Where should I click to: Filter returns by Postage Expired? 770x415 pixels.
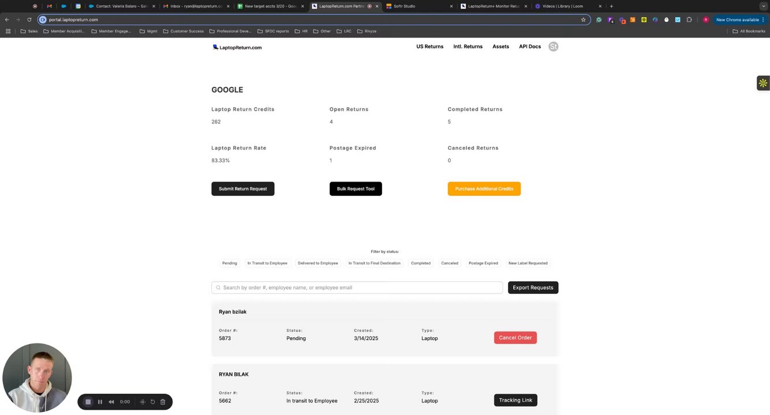click(x=483, y=263)
